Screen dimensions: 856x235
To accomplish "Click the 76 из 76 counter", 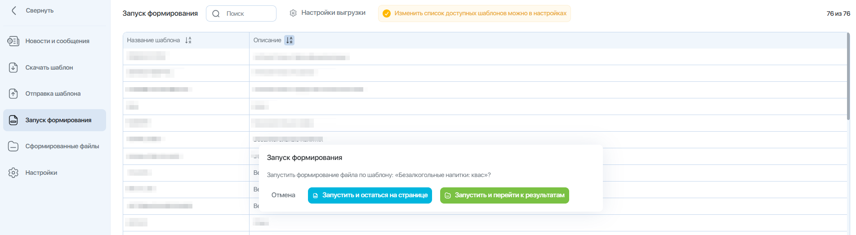I will tap(838, 13).
